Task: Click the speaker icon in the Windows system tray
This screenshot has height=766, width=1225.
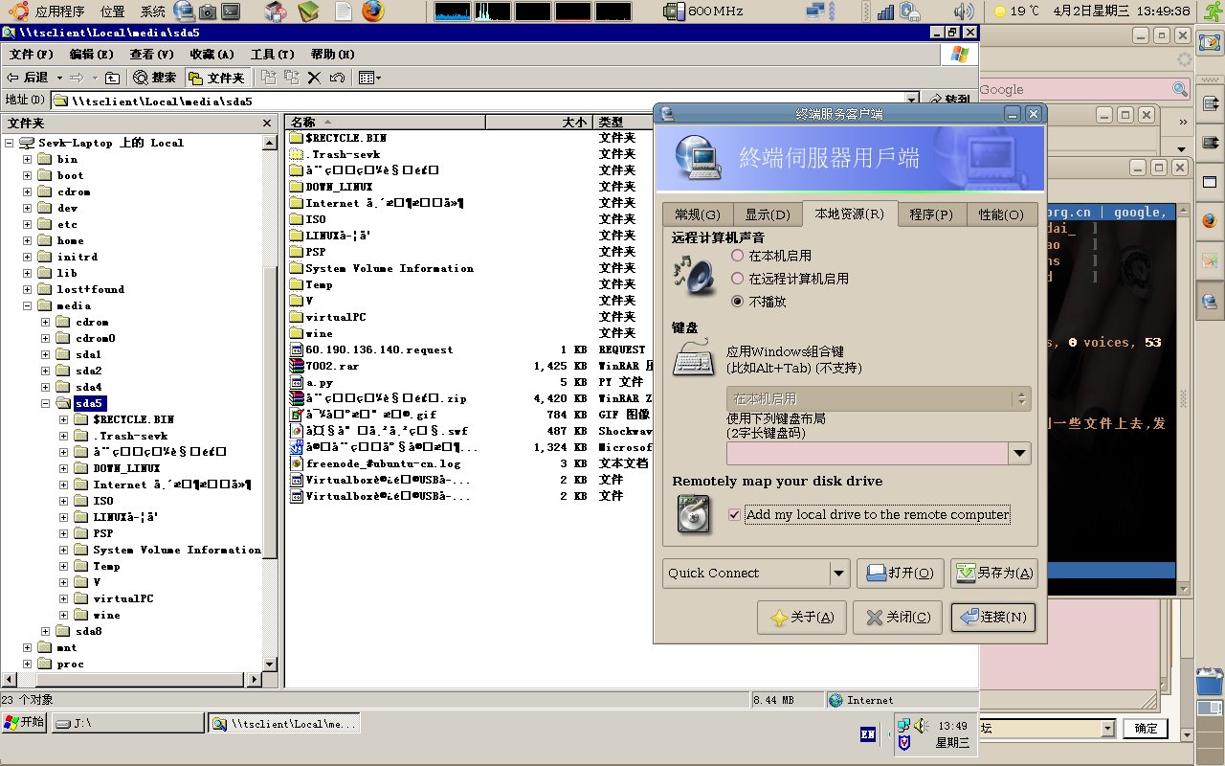Action: 921,725
